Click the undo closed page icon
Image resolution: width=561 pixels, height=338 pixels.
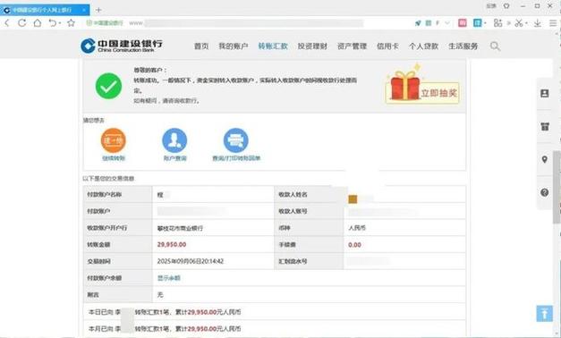click(53, 23)
